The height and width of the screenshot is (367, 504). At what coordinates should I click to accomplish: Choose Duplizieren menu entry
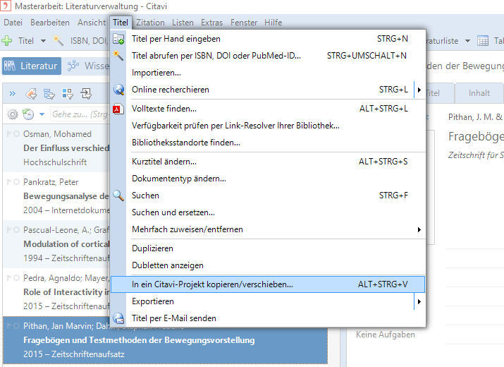(268, 248)
